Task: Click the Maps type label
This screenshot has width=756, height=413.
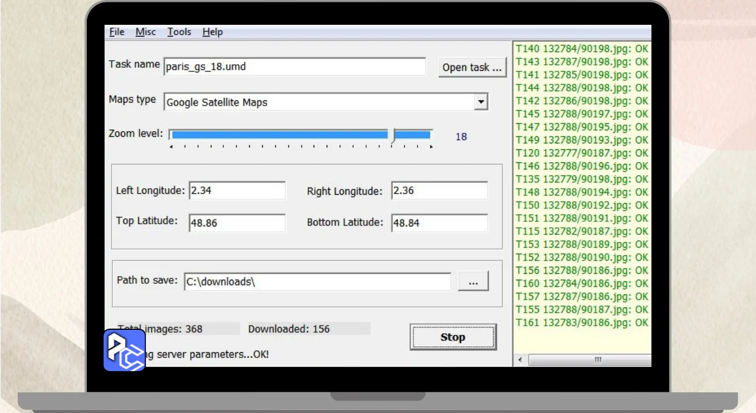Action: (132, 99)
